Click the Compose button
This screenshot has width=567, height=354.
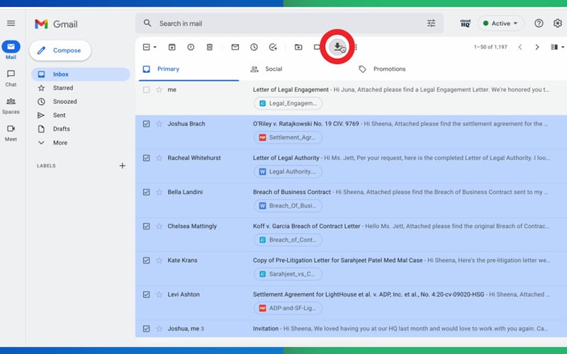60,50
